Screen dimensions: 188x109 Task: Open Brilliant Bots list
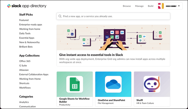click(x=26, y=47)
